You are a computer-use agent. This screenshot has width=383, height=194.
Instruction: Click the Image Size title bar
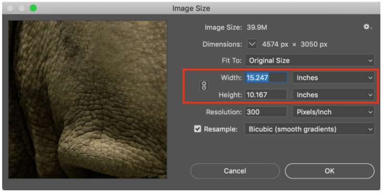coord(191,8)
